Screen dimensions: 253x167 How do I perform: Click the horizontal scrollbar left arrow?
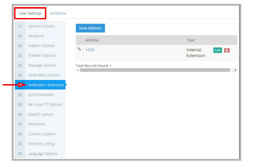(78, 70)
